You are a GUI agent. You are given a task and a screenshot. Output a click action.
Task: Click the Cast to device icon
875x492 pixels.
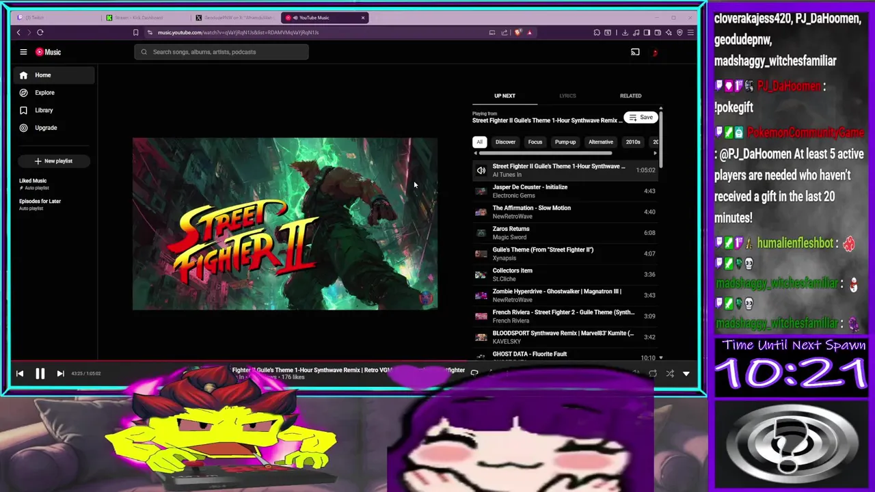(635, 52)
